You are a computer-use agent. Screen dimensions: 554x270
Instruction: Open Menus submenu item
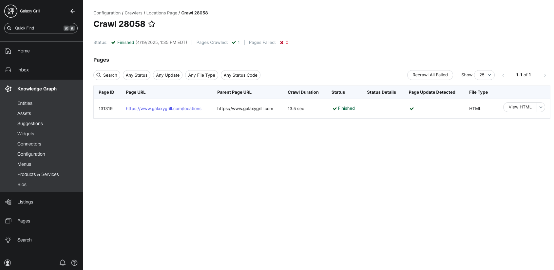pyautogui.click(x=24, y=164)
